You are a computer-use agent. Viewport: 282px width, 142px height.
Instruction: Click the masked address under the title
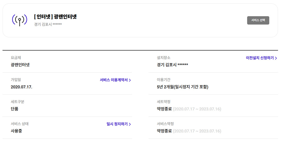[x=48, y=24]
